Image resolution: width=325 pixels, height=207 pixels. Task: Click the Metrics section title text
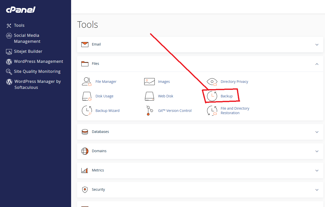(x=98, y=170)
